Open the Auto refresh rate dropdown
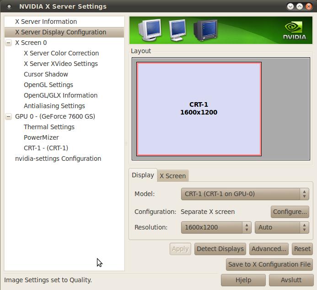Image resolution: width=317 pixels, height=290 pixels. [x=282, y=227]
